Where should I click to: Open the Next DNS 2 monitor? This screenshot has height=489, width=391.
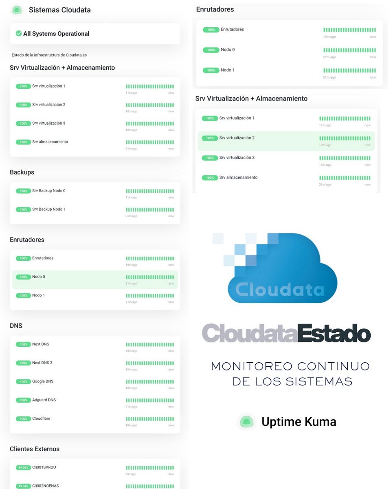[42, 363]
